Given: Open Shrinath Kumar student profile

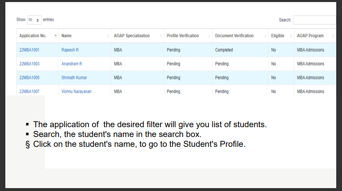Looking at the screenshot, I should (x=74, y=78).
